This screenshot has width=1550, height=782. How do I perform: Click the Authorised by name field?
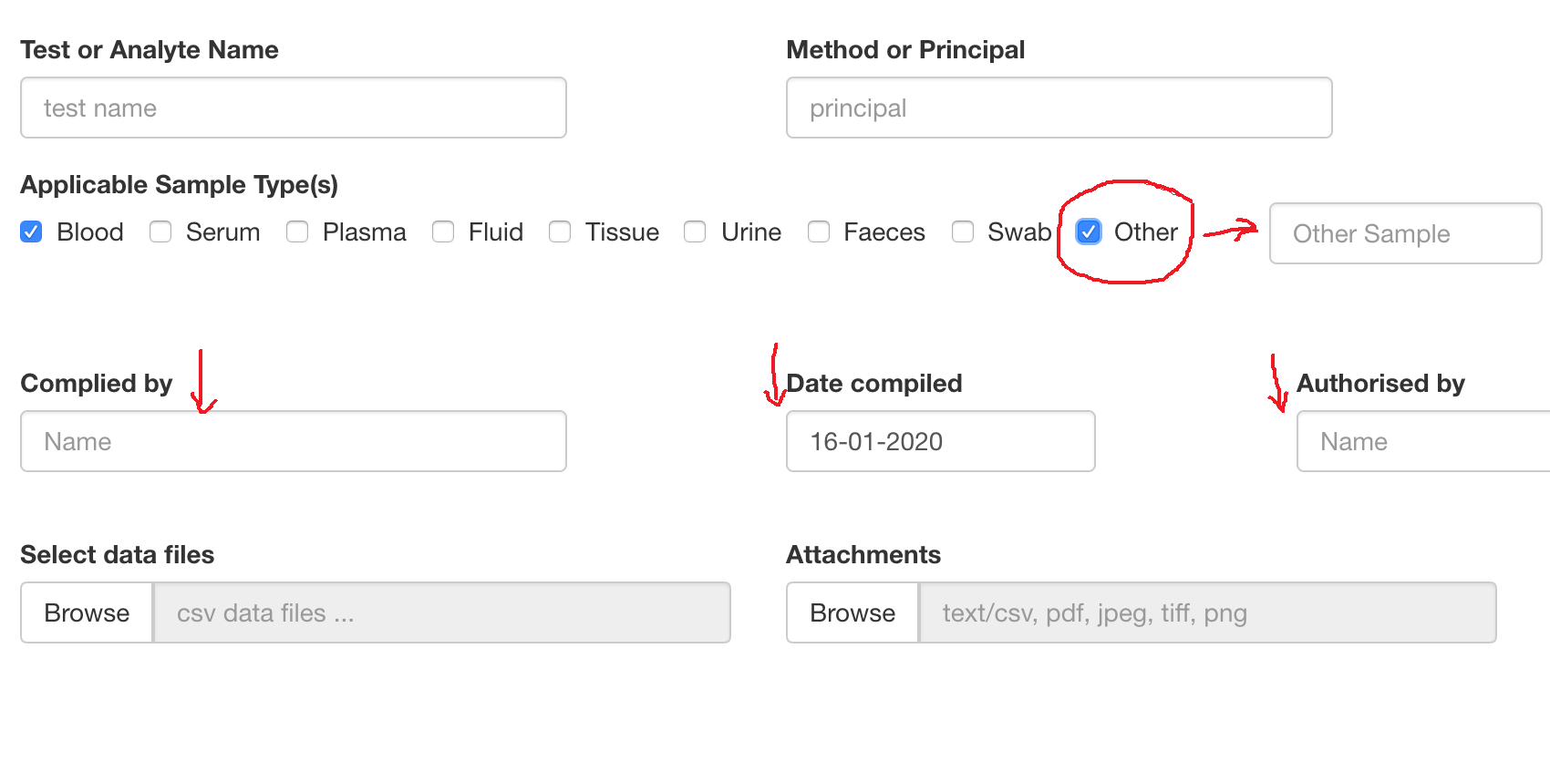point(1422,441)
